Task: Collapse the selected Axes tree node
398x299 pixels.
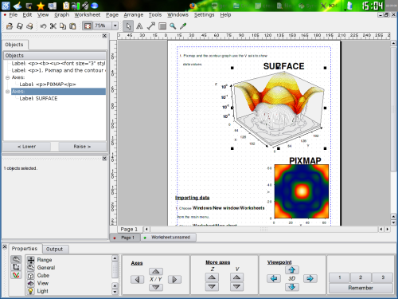Action: (x=8, y=92)
